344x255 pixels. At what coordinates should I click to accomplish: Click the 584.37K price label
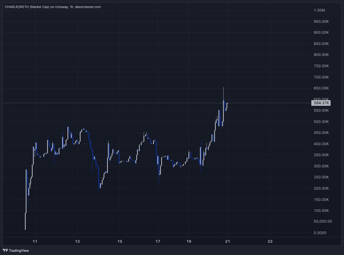(322, 103)
